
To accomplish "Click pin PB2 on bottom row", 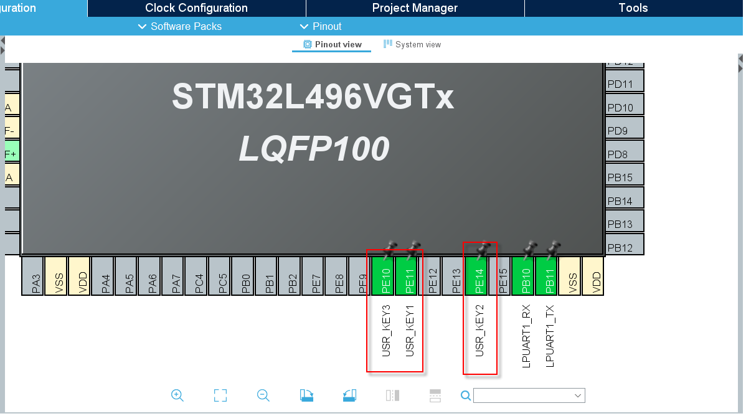I will click(290, 277).
